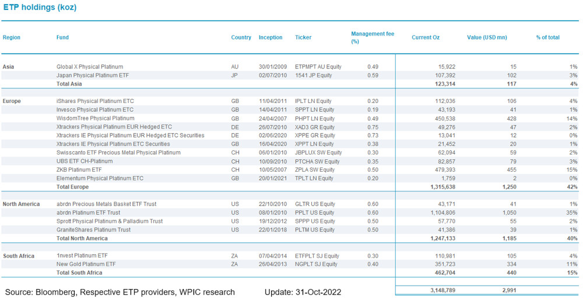Click 'Xtrackers Physical Platinum EUR Hedged ETC'

click(x=114, y=127)
